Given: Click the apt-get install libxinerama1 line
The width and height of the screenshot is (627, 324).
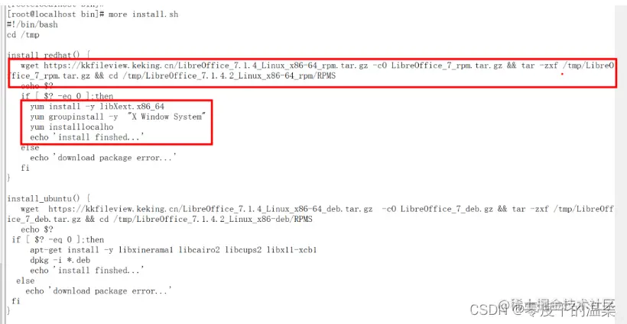Looking at the screenshot, I should pyautogui.click(x=174, y=250).
